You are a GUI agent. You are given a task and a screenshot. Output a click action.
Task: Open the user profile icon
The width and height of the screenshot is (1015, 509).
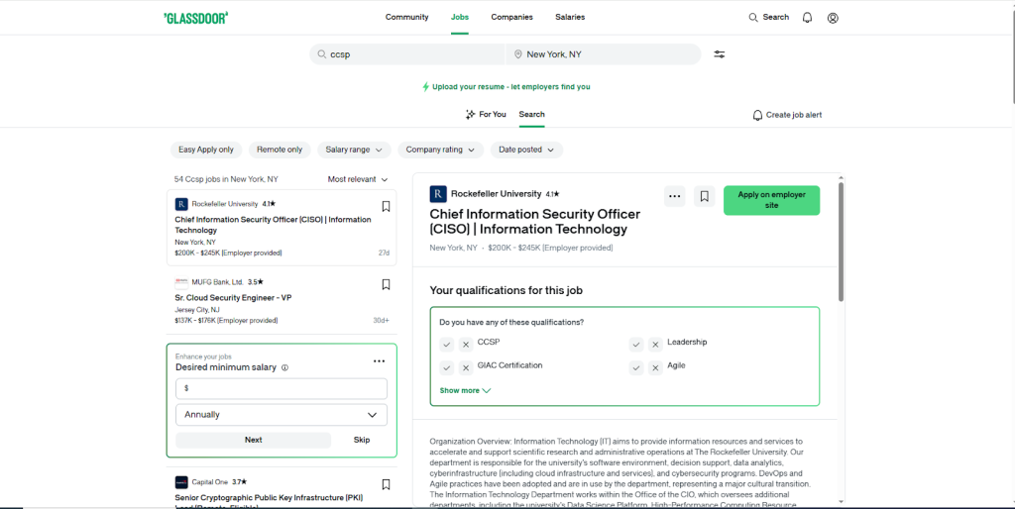833,18
